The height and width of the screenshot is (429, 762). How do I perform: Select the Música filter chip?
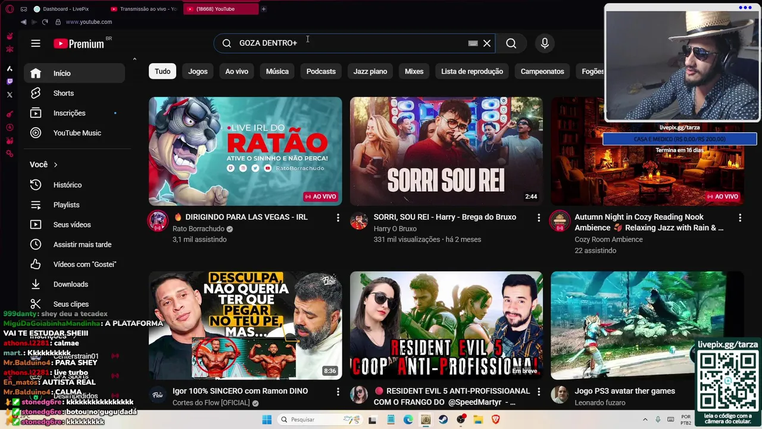[x=277, y=71]
